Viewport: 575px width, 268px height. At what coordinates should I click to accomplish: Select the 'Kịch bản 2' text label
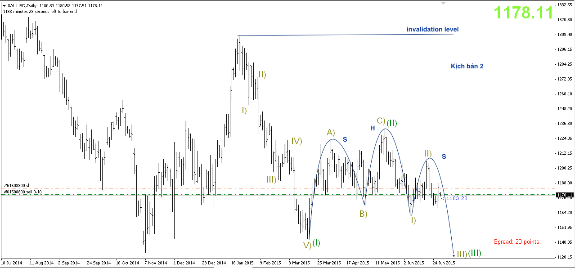467,66
